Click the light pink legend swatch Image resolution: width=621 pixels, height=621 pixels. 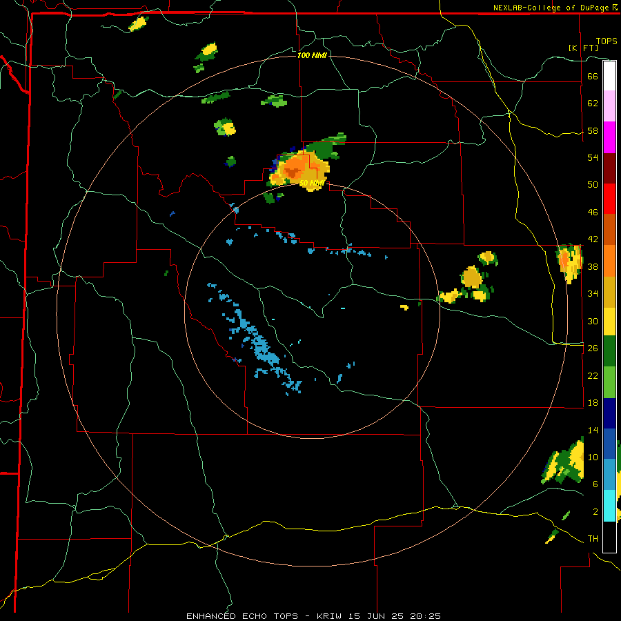point(609,106)
